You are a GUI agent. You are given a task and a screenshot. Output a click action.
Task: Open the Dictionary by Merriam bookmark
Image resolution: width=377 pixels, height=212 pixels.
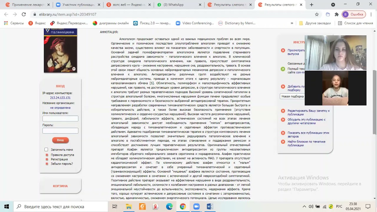click(237, 23)
